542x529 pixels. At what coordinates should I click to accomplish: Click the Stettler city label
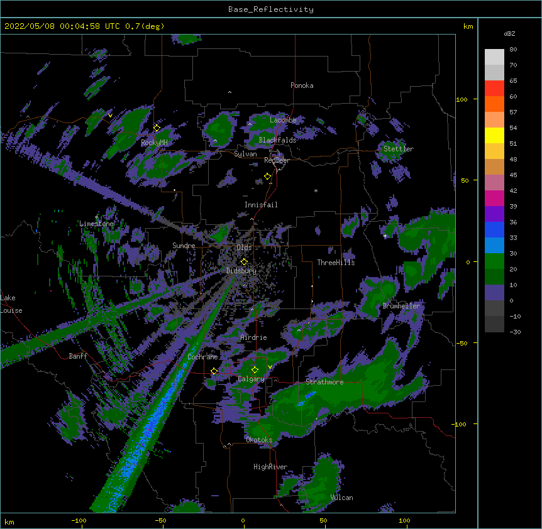pos(399,149)
